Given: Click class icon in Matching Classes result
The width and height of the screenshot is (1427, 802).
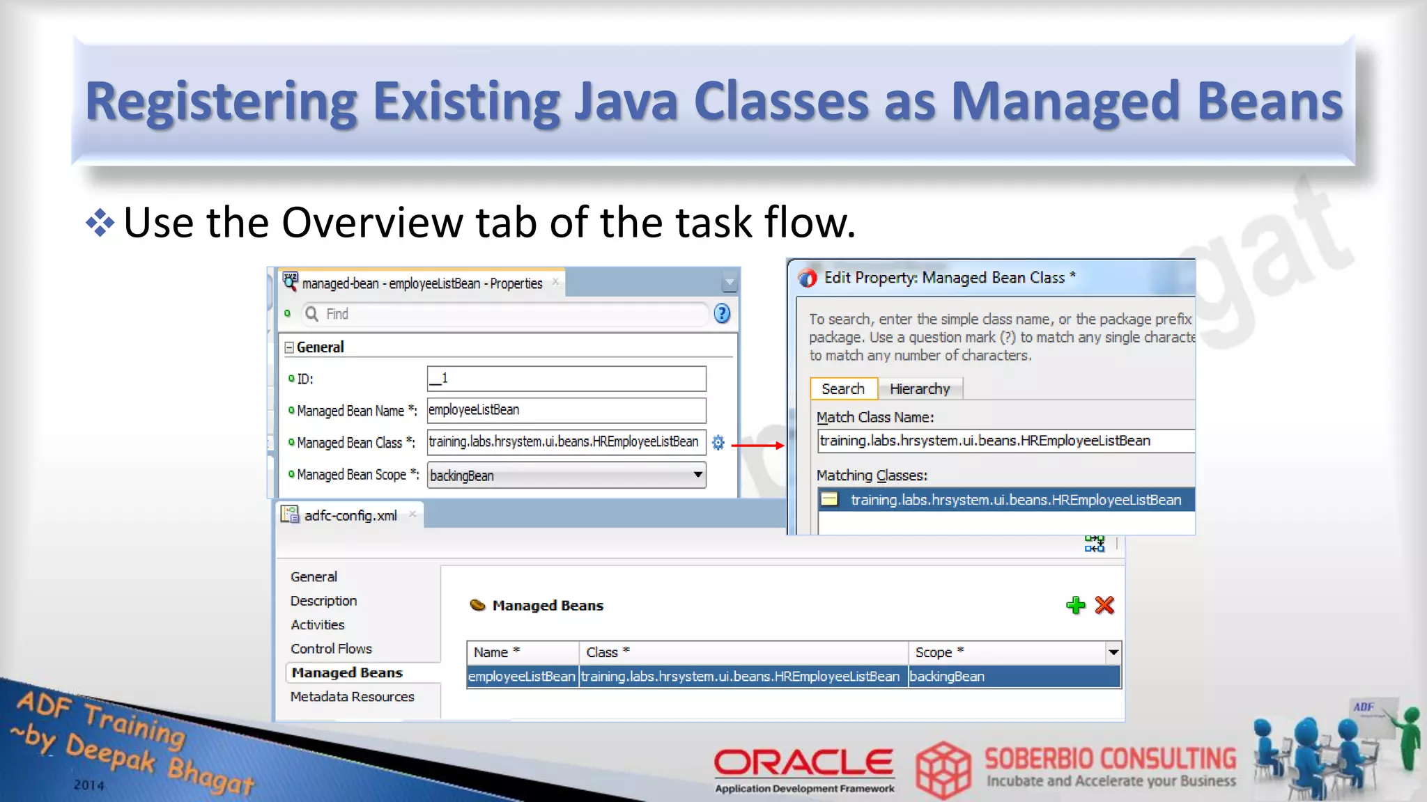Looking at the screenshot, I should coord(829,499).
